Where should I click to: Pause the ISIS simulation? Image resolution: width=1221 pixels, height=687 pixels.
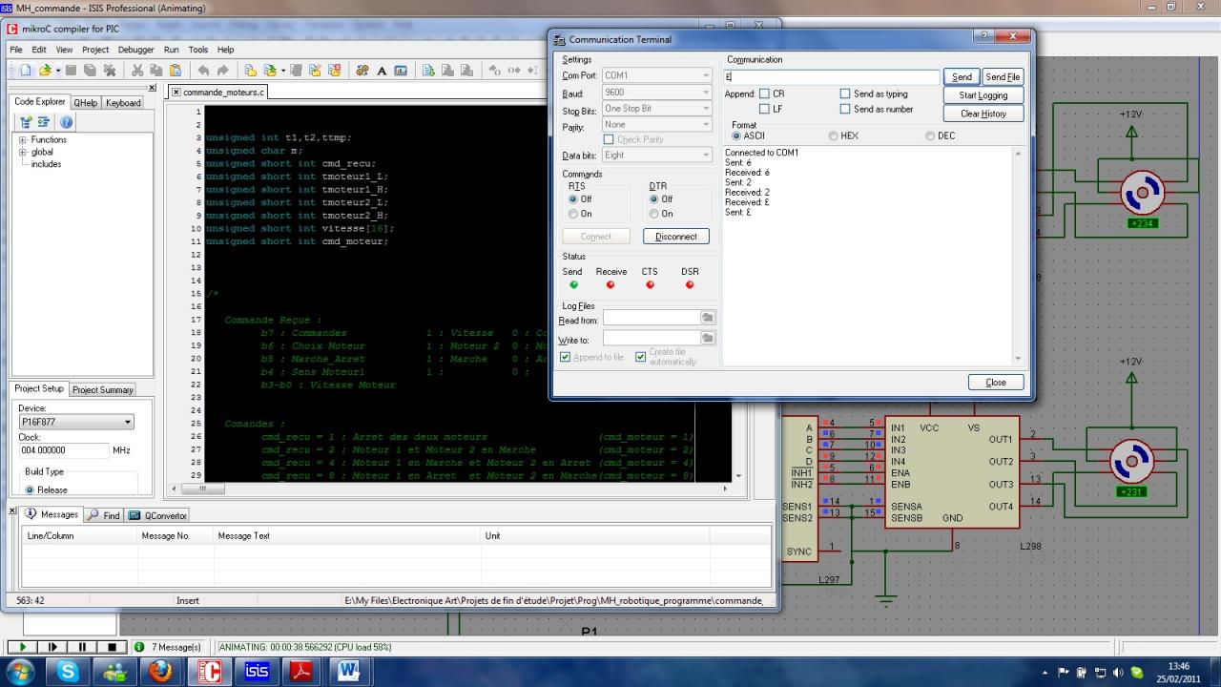pyautogui.click(x=82, y=647)
